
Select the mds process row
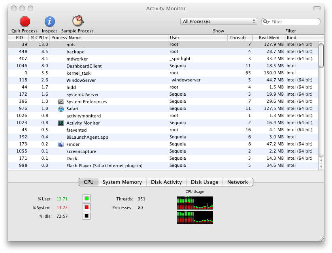(x=163, y=44)
